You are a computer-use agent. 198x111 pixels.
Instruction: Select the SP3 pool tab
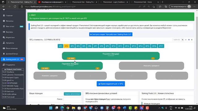[x=72, y=46]
